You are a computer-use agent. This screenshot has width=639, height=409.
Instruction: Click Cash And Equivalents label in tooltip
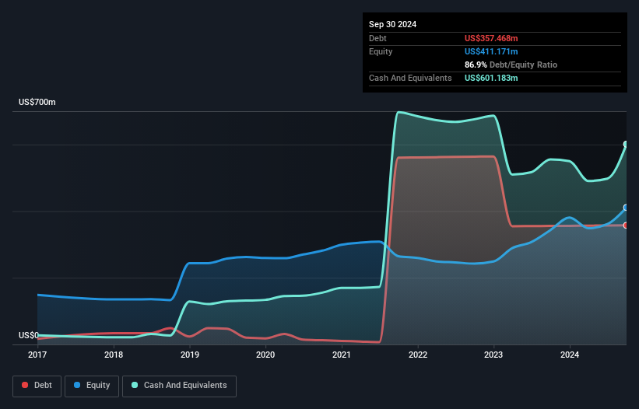point(410,78)
